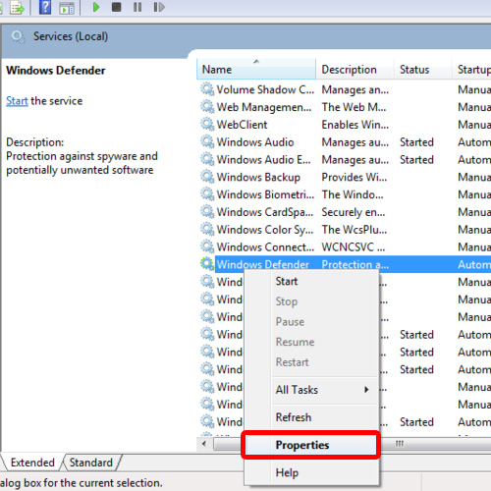
Task: Click gear icon beside Windows Audio service
Action: tap(207, 141)
